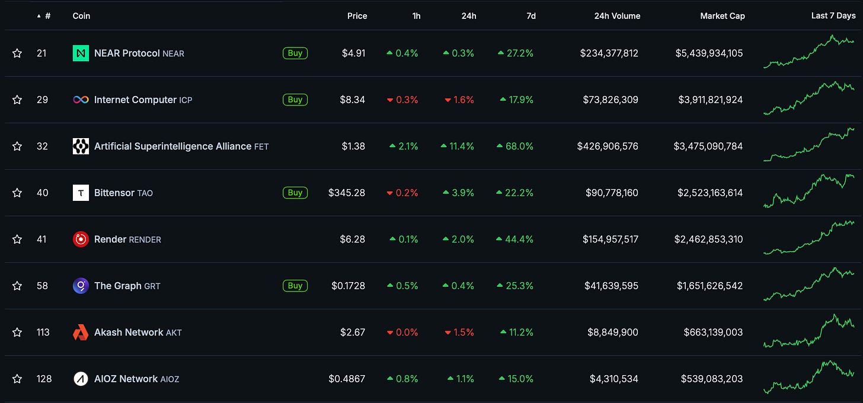The width and height of the screenshot is (863, 403).
Task: Open AIOZ Network 7-day sparkline chart
Action: click(809, 377)
